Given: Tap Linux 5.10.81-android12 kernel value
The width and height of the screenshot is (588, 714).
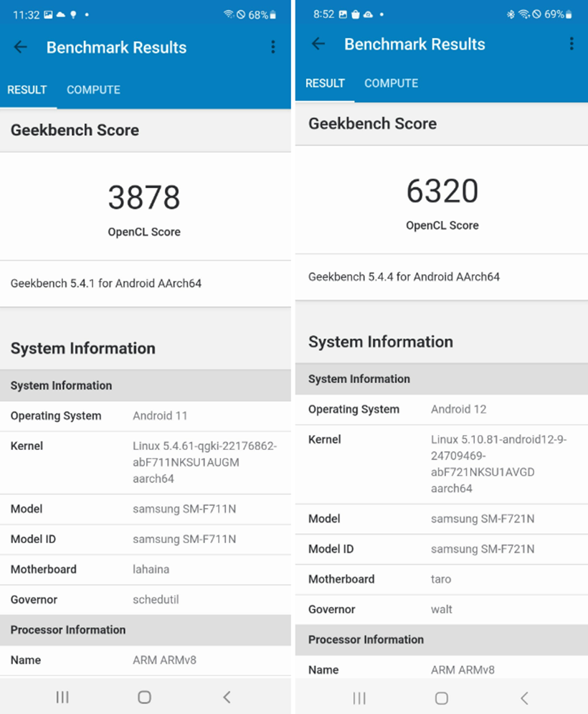Looking at the screenshot, I should pyautogui.click(x=498, y=464).
